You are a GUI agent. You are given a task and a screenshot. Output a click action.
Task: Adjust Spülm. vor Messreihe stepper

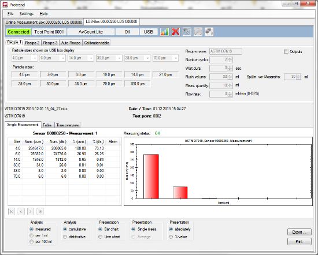298,77
